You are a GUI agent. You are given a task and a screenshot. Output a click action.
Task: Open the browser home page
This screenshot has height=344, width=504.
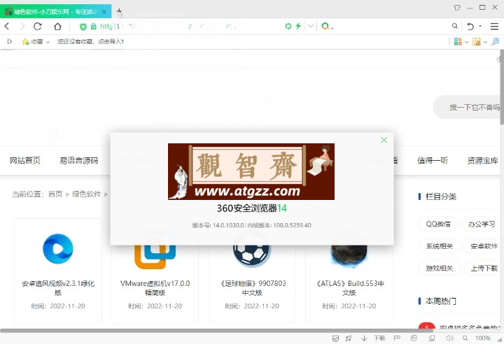point(57,27)
